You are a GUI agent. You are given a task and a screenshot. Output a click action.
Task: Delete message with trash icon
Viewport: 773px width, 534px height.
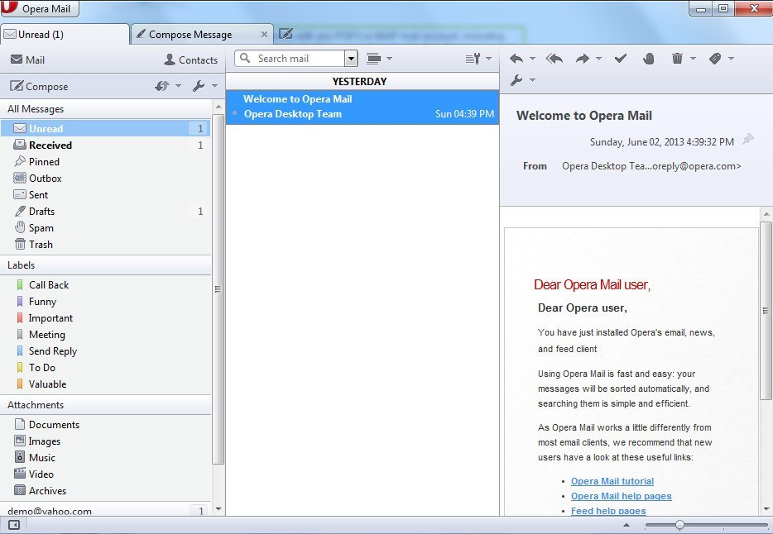click(677, 59)
